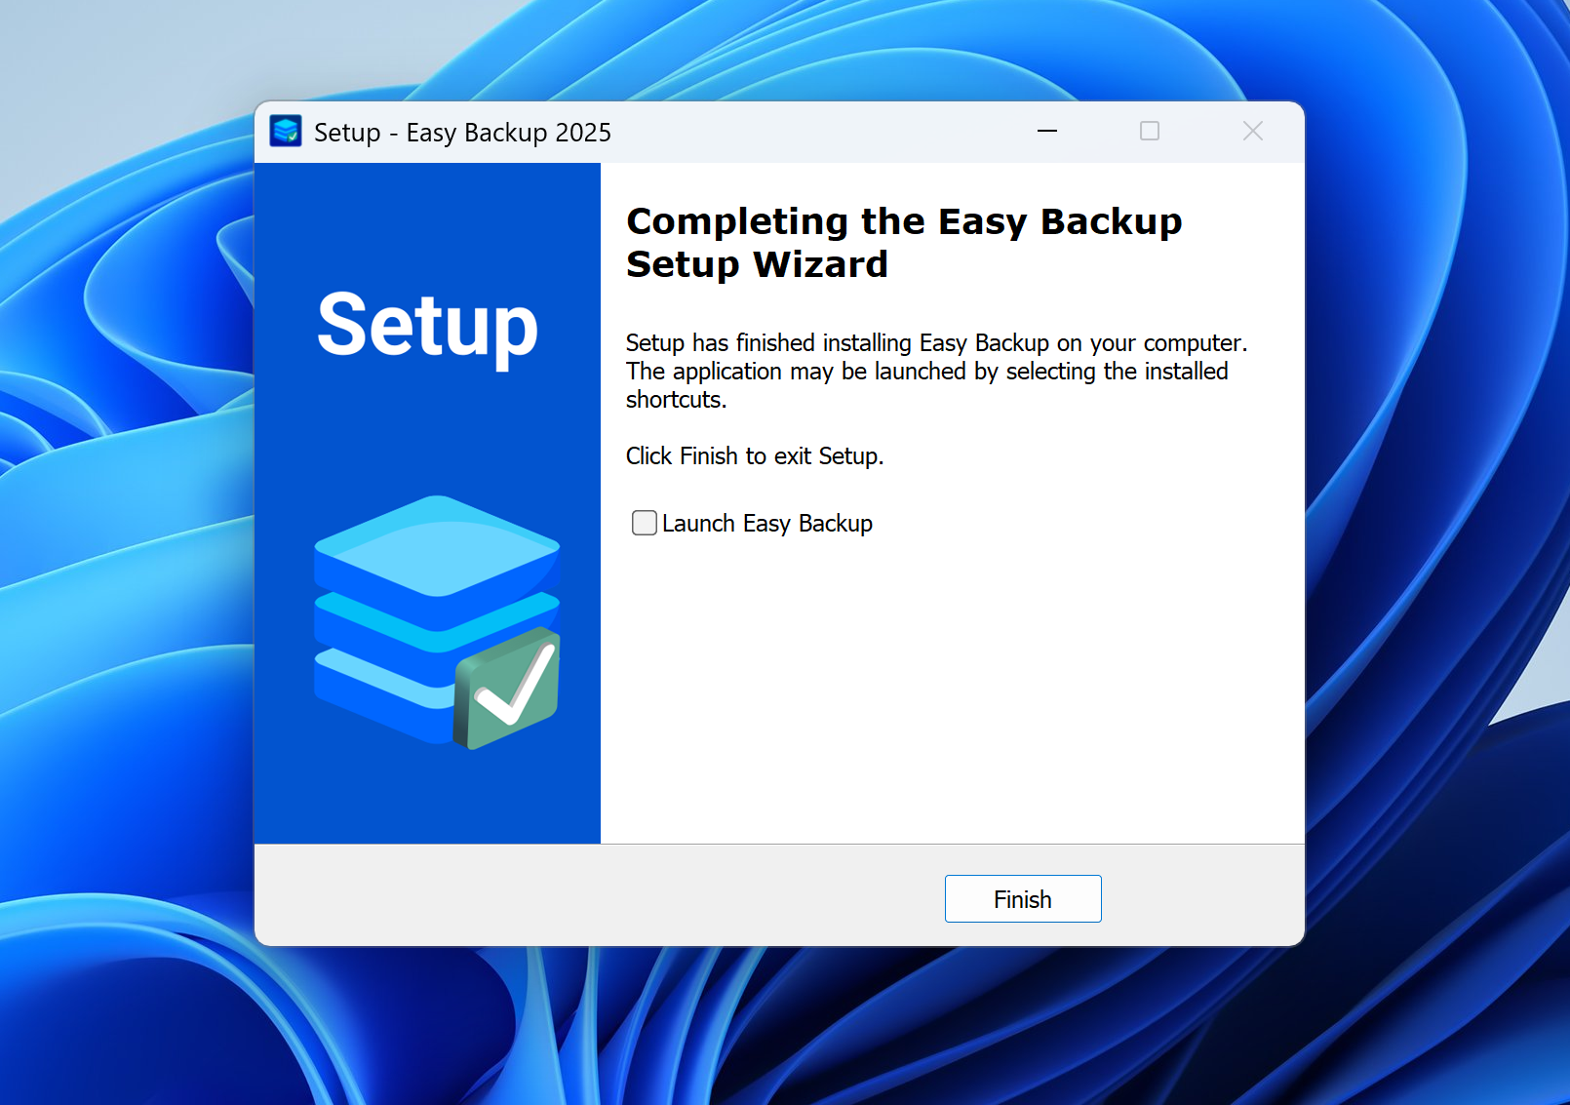Click the Finish button
The image size is (1570, 1105).
click(1022, 898)
